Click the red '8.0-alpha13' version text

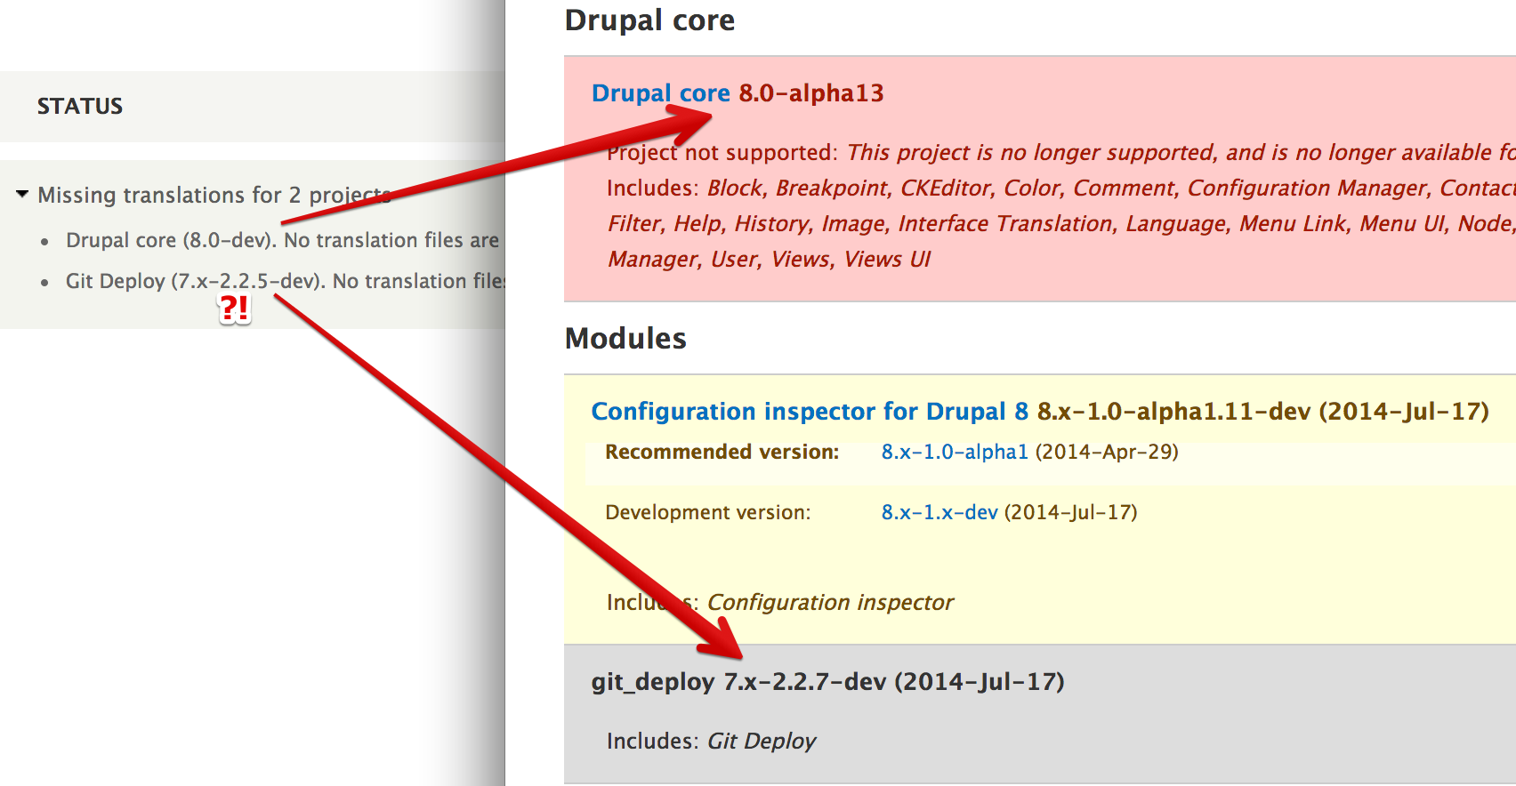(x=811, y=93)
